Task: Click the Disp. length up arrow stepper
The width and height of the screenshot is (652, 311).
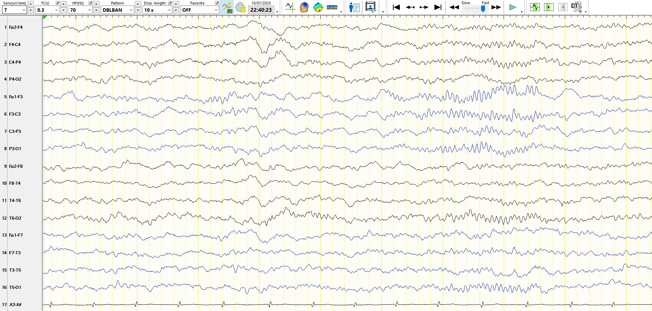Action: point(176,4)
